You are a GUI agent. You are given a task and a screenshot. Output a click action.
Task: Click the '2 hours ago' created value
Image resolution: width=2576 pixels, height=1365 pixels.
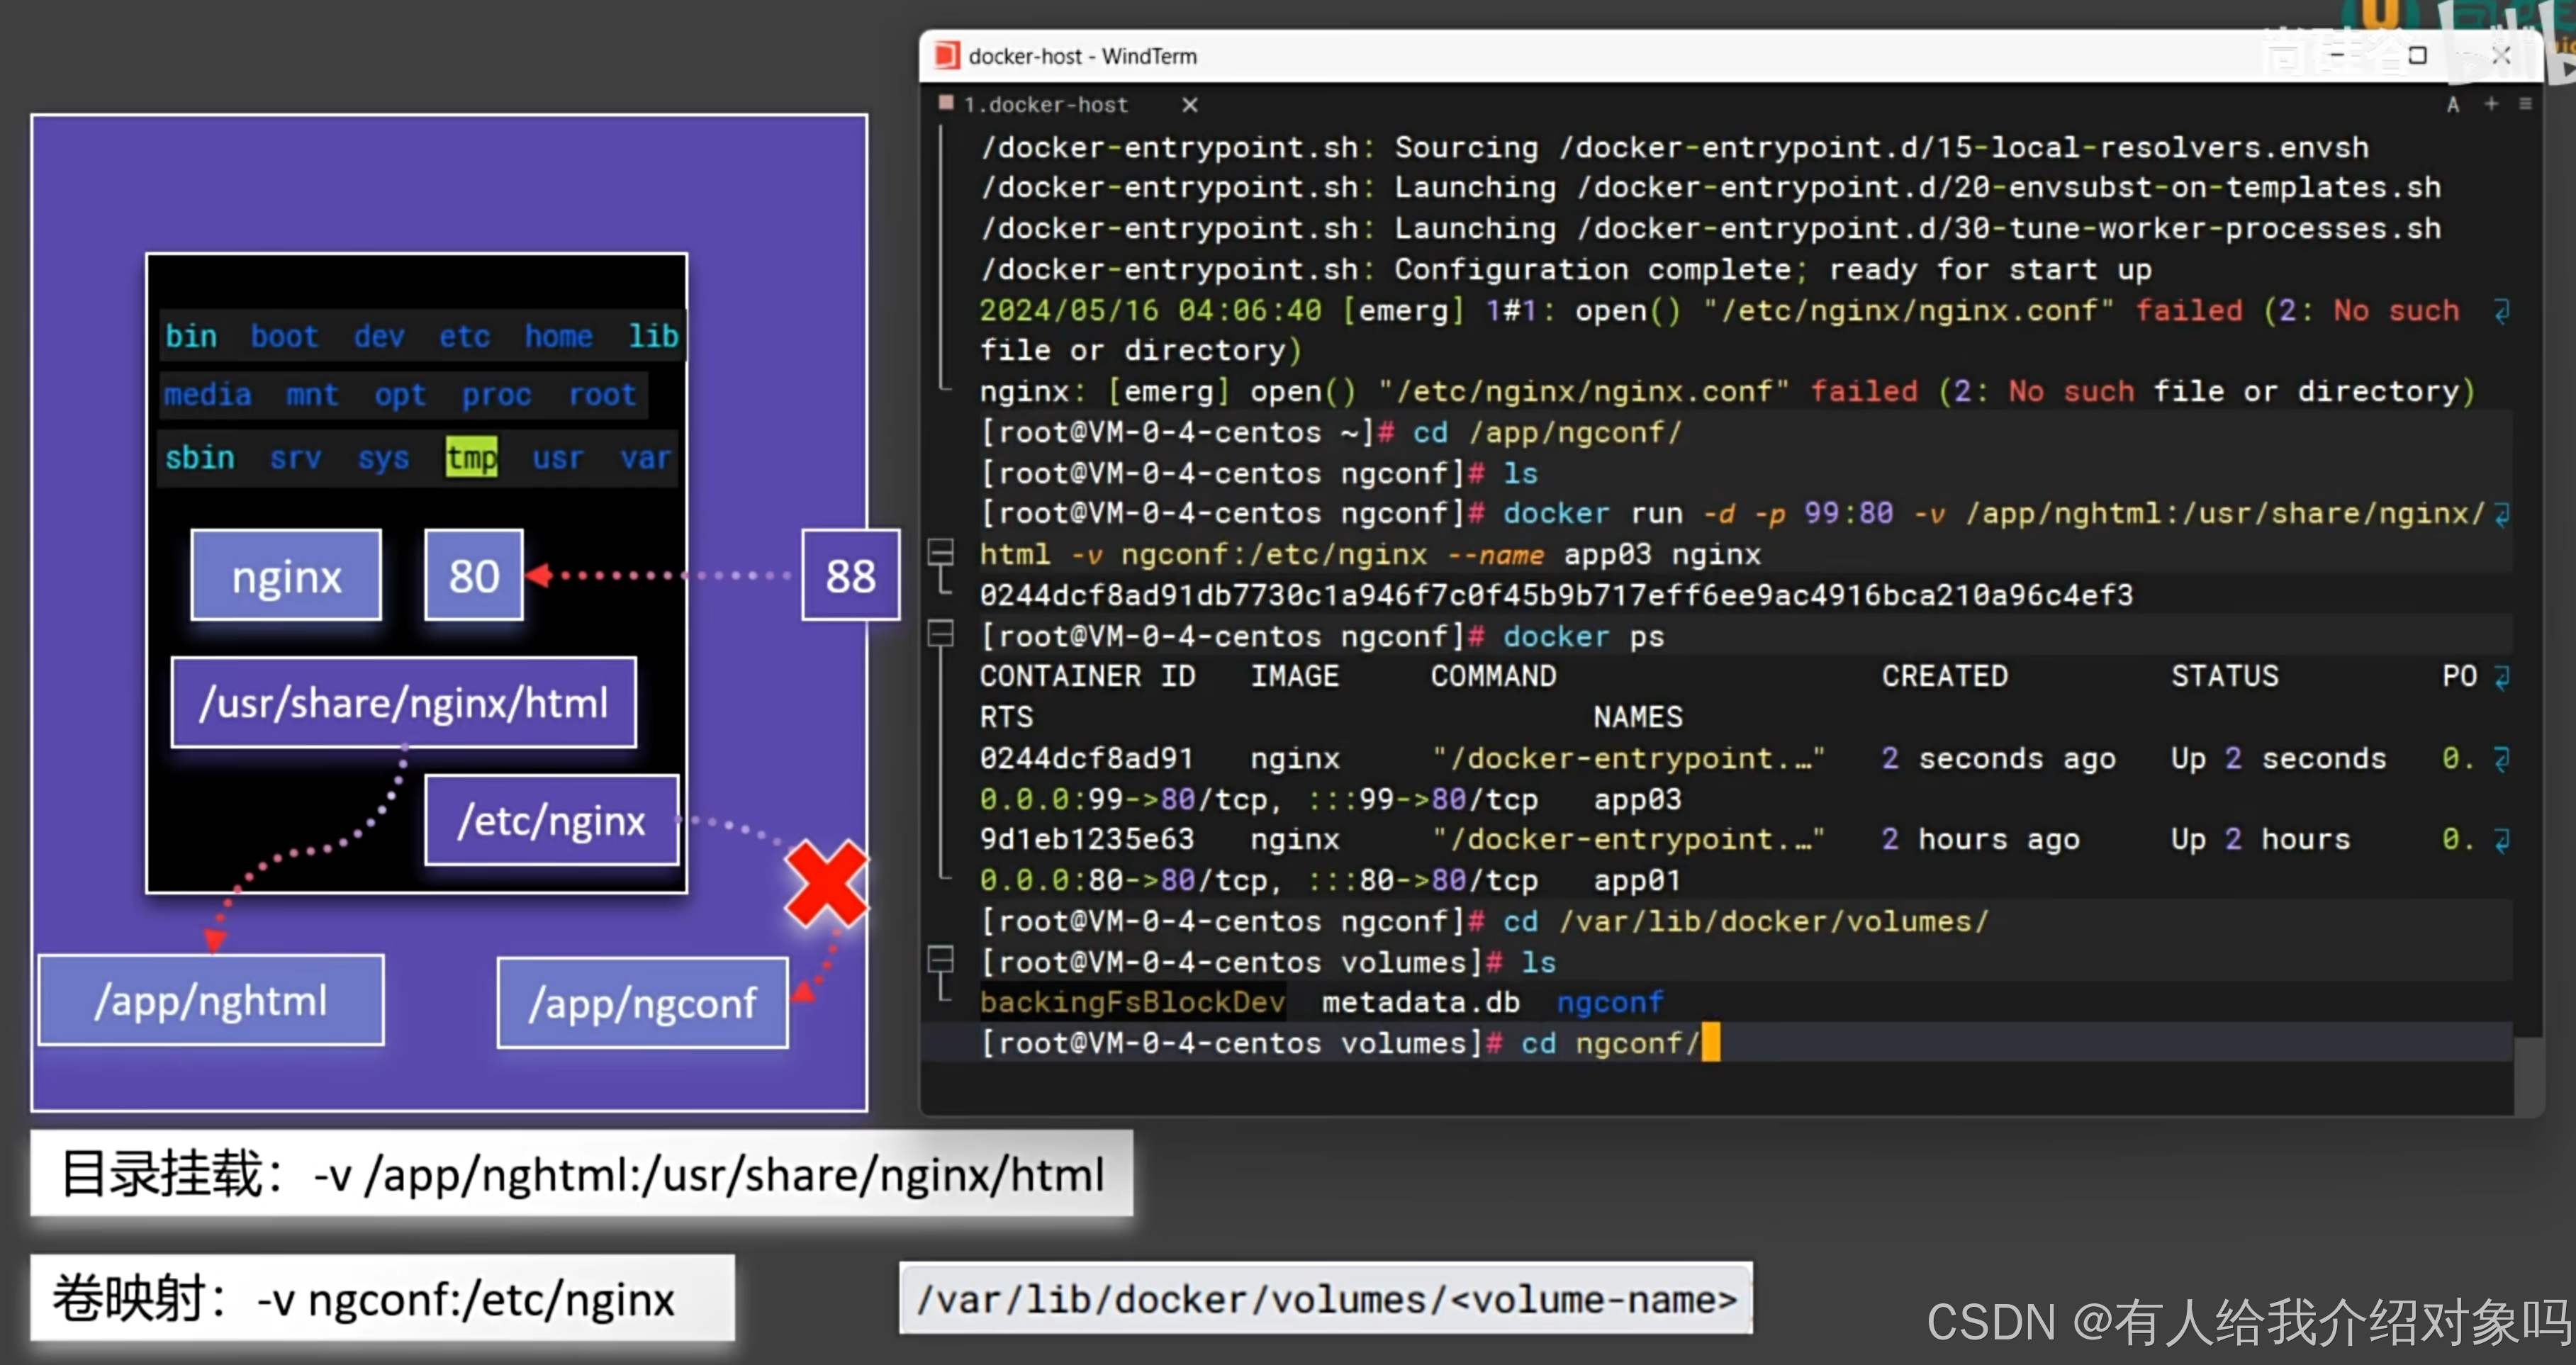(x=1980, y=840)
